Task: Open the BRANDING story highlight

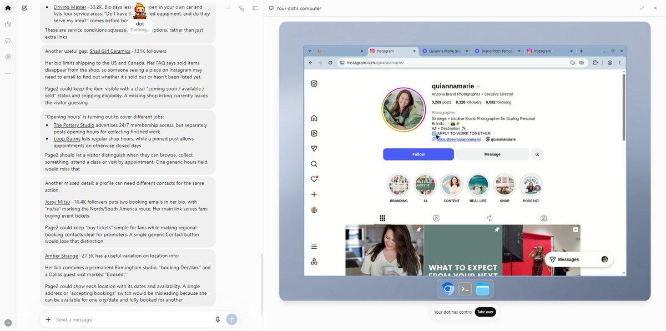Action: 398,189
